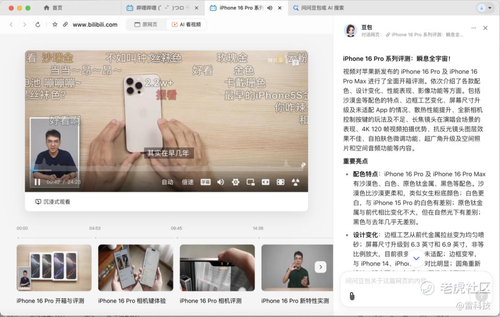The image size is (500, 317).
Task: Click the iPhone 16 Pro 开箱与评测 caption
Action: pyautogui.click(x=50, y=301)
